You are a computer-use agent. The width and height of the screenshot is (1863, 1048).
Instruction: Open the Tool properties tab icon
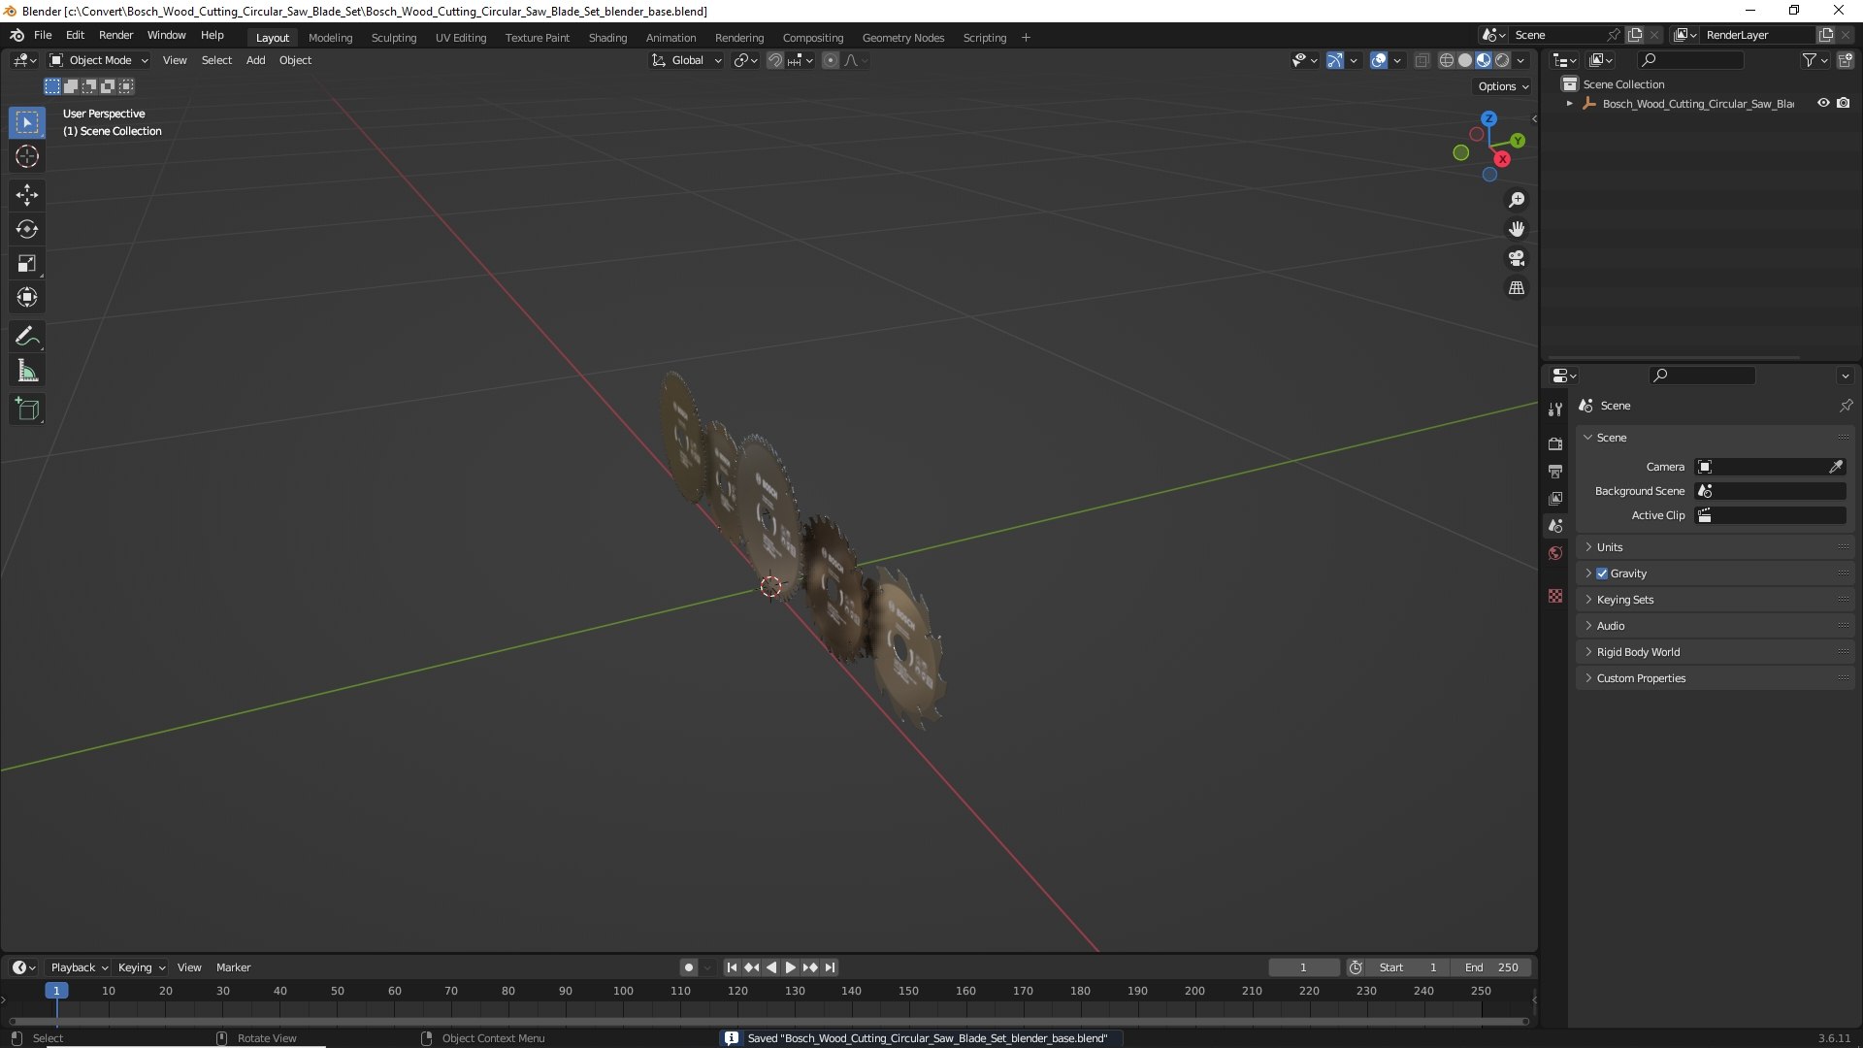pyautogui.click(x=1555, y=409)
